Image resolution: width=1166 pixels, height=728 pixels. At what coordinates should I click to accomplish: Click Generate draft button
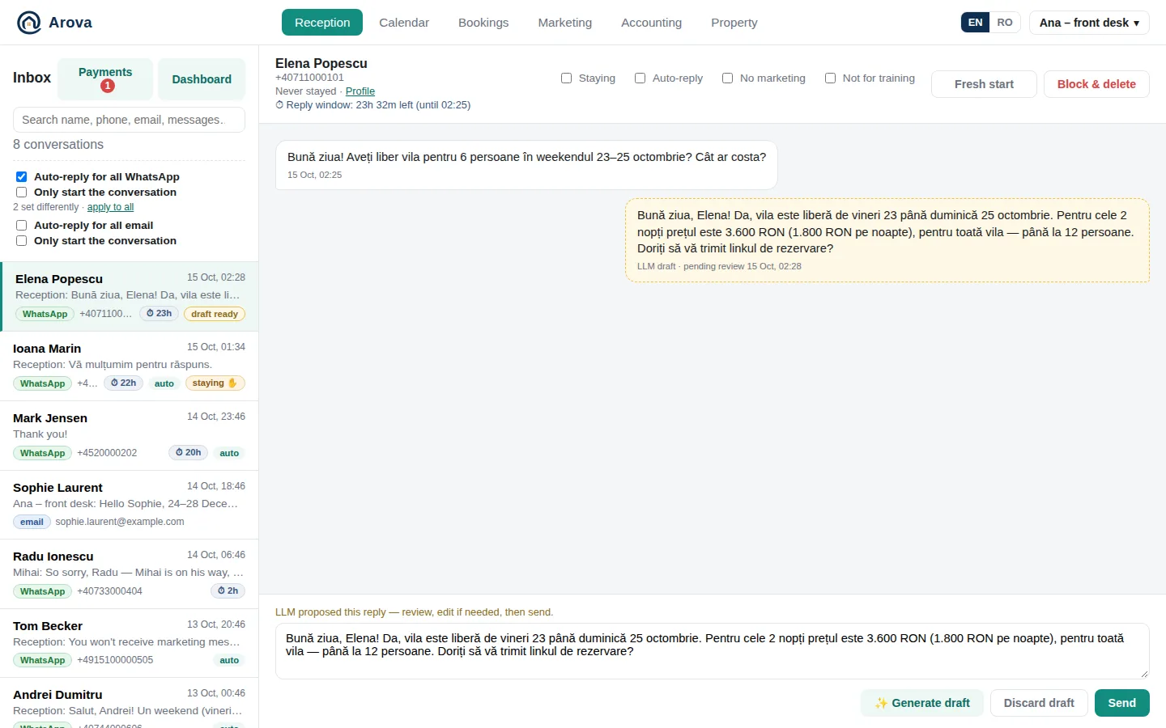coord(921,703)
